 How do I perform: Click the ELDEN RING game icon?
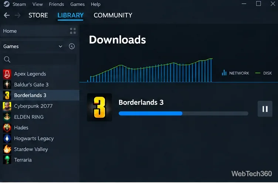point(7,117)
